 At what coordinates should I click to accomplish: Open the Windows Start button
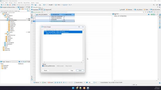click(x=73, y=88)
